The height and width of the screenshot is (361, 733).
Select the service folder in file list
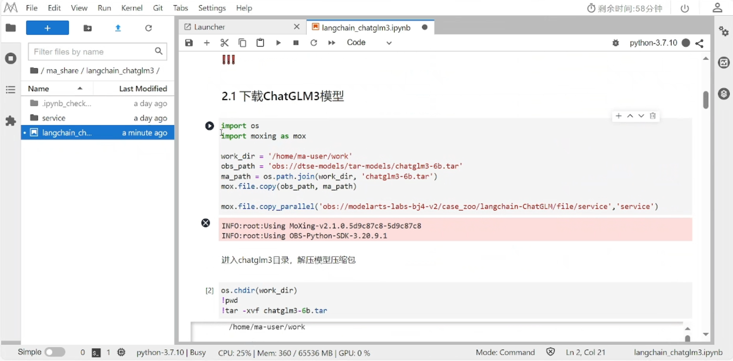click(98, 118)
